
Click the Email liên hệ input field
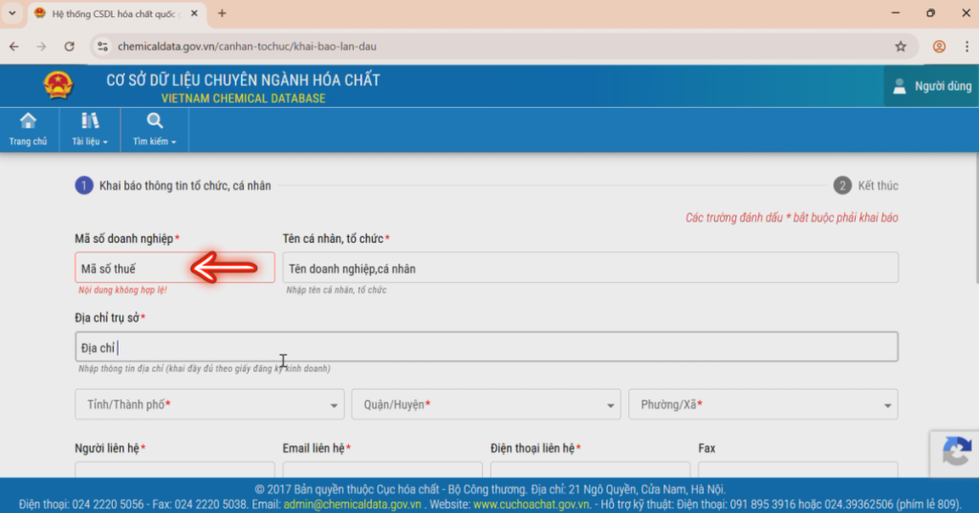coord(382,469)
